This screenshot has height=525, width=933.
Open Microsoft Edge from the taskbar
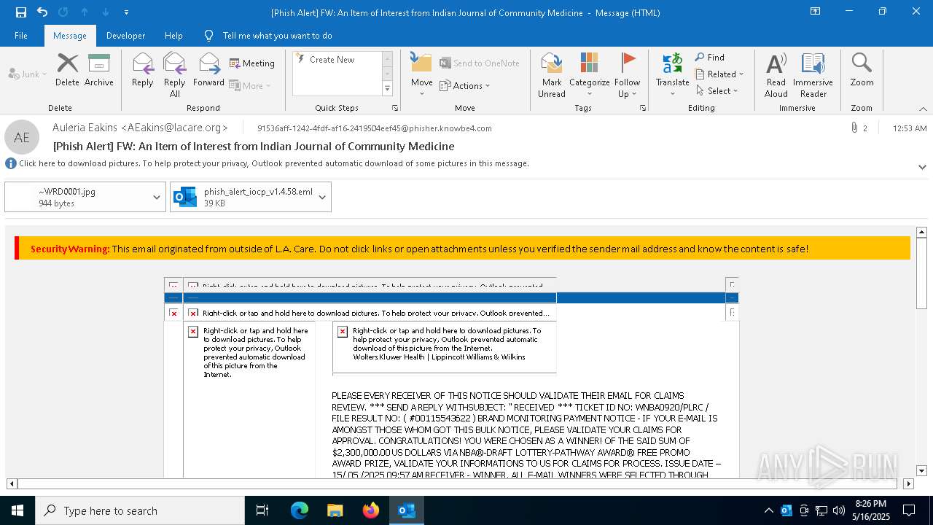click(x=300, y=510)
